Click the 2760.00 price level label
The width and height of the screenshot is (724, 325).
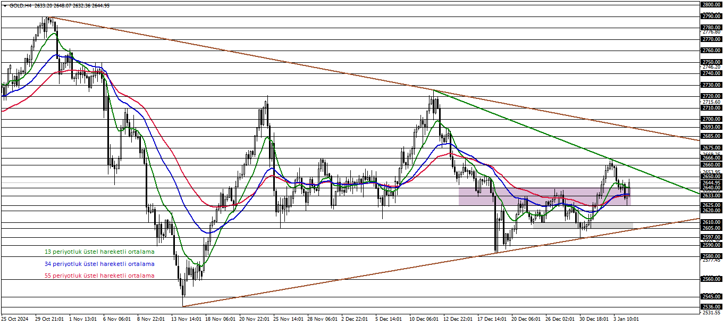tap(711, 51)
